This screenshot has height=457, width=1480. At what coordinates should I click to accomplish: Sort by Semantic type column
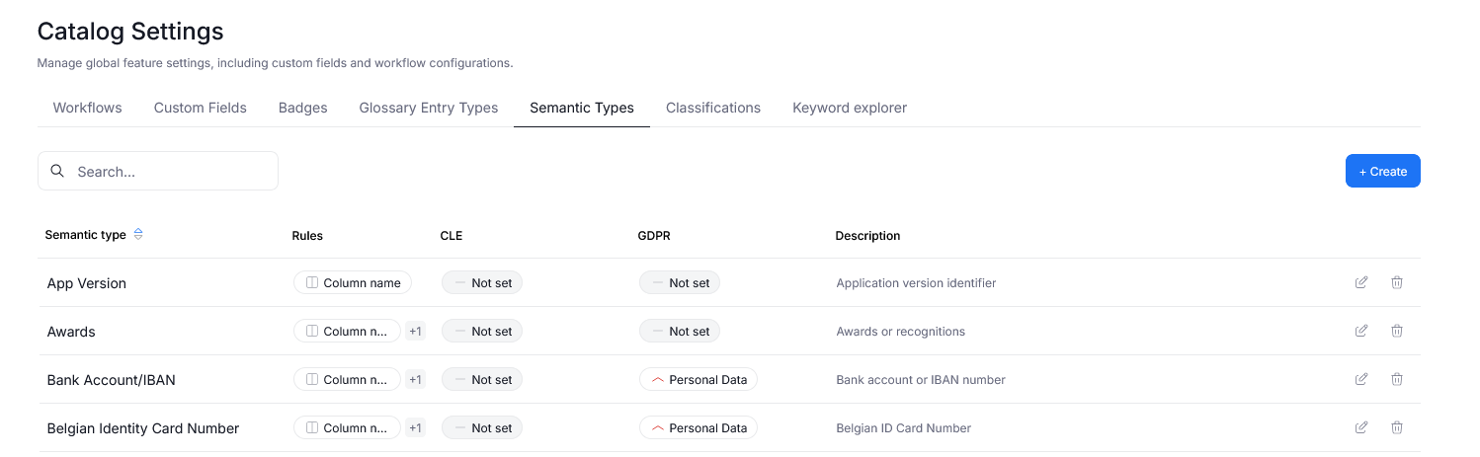(x=138, y=235)
